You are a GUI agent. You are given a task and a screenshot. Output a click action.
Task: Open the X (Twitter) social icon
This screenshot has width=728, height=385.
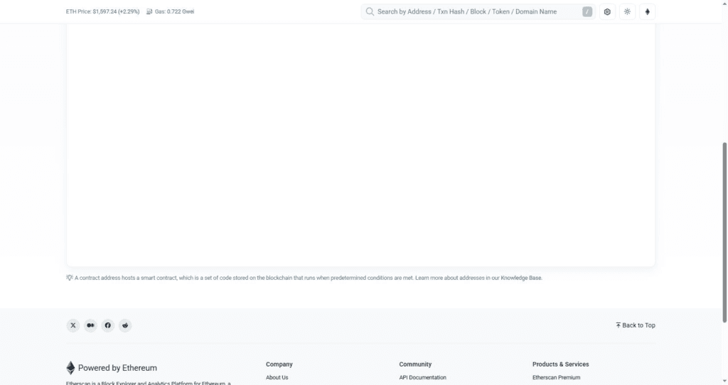[x=73, y=325]
